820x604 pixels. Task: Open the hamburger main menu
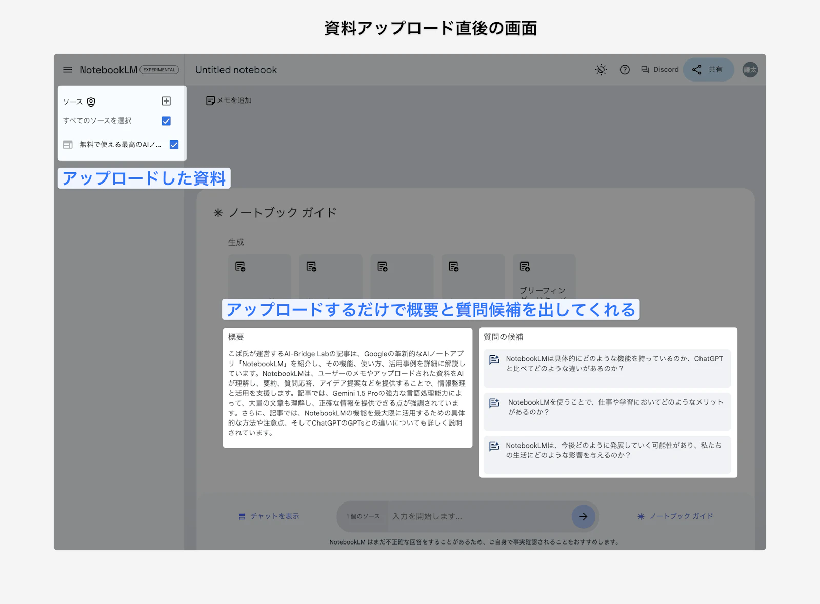click(x=68, y=70)
